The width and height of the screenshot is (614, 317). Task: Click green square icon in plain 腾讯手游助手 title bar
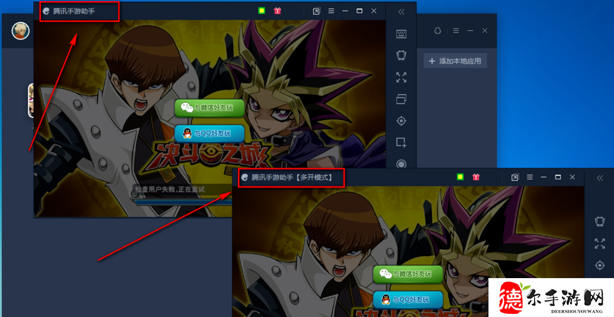[x=262, y=11]
